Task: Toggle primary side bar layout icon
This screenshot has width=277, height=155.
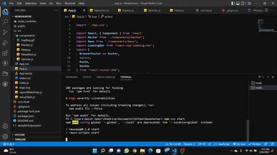Action: tap(233, 3)
